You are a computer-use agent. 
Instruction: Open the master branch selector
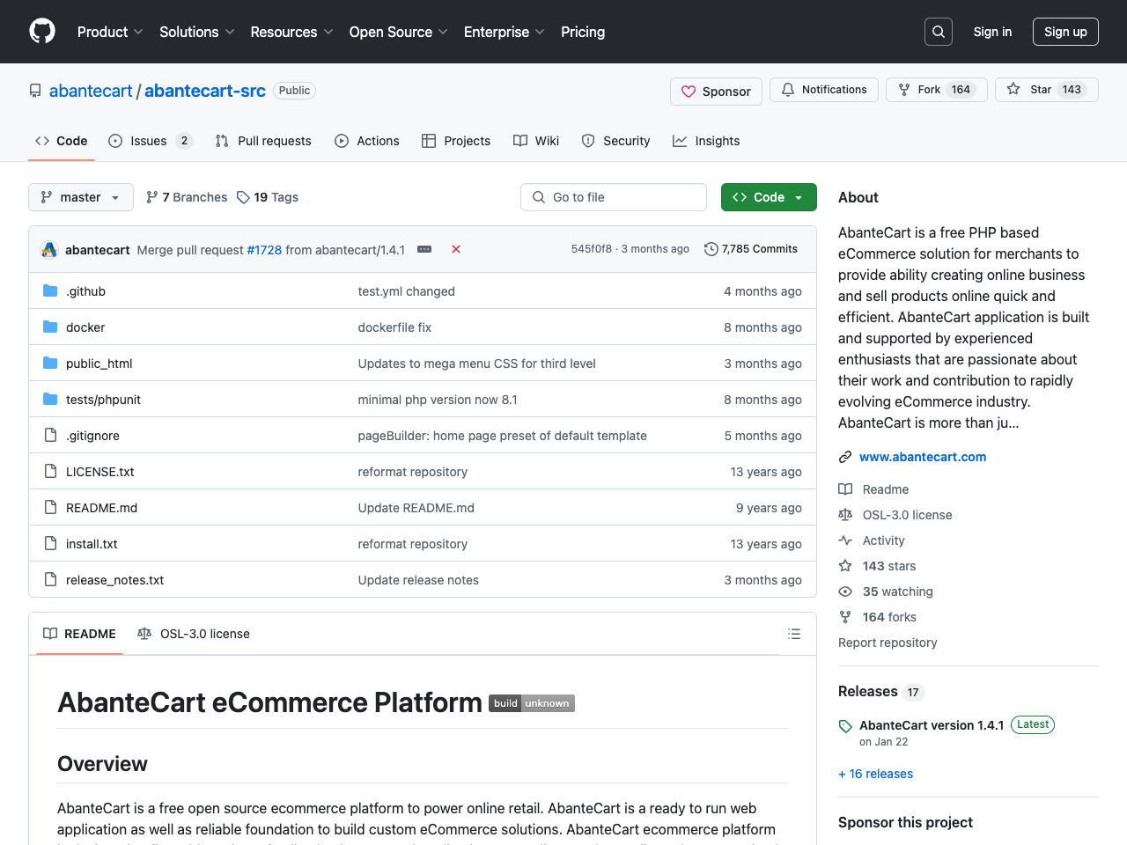coord(81,197)
